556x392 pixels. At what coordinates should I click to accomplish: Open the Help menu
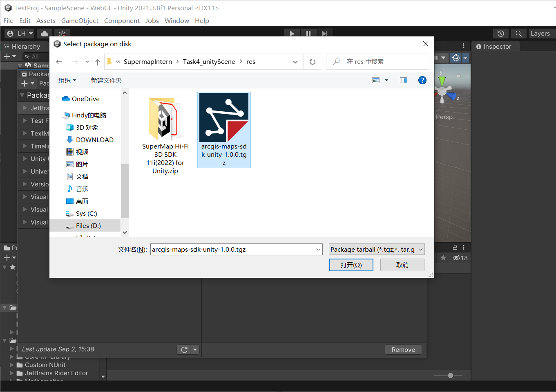pos(202,20)
